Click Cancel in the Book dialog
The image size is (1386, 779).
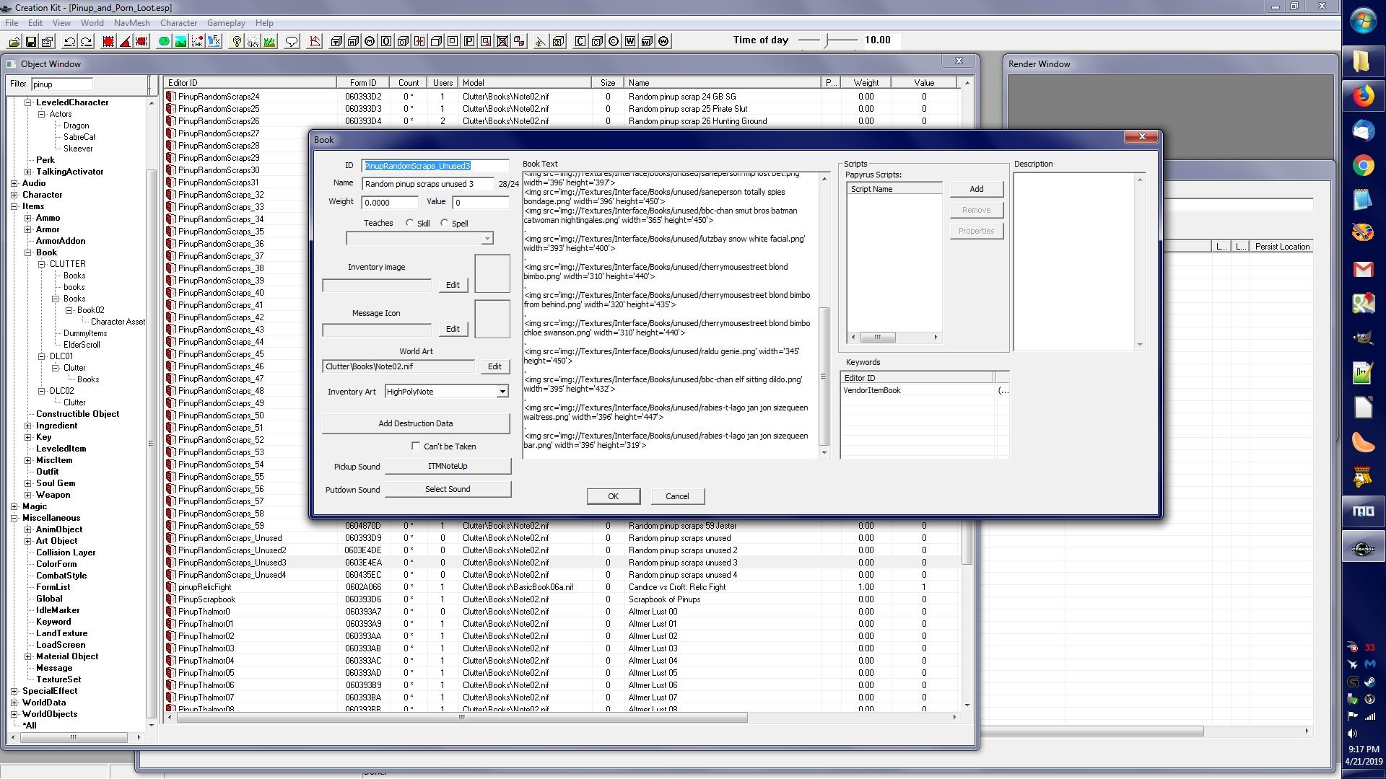tap(677, 496)
